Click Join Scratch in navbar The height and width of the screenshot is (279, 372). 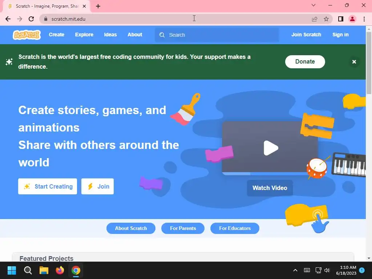306,35
